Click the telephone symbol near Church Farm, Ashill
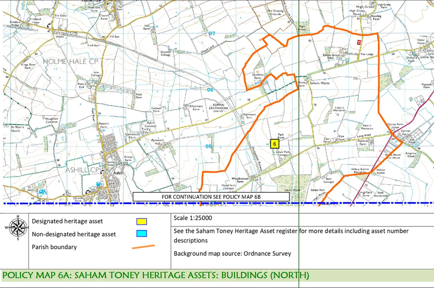Screen dimensions: 434x288 point(88,192)
